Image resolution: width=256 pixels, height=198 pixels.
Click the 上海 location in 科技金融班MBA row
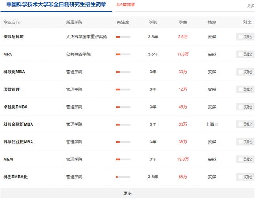point(210,124)
